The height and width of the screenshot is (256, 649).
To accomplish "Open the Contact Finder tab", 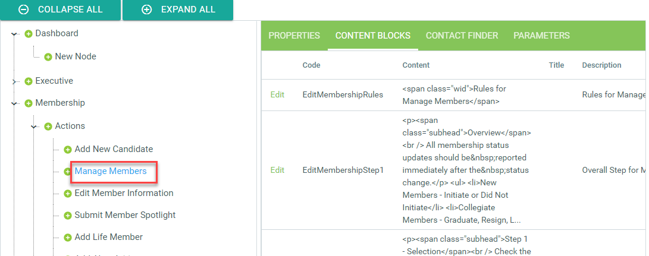I will [462, 36].
